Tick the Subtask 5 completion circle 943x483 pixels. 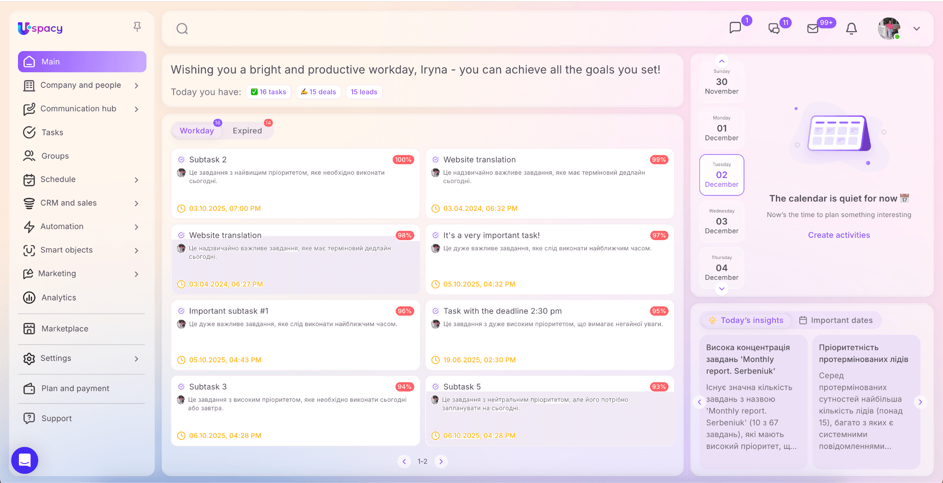436,387
